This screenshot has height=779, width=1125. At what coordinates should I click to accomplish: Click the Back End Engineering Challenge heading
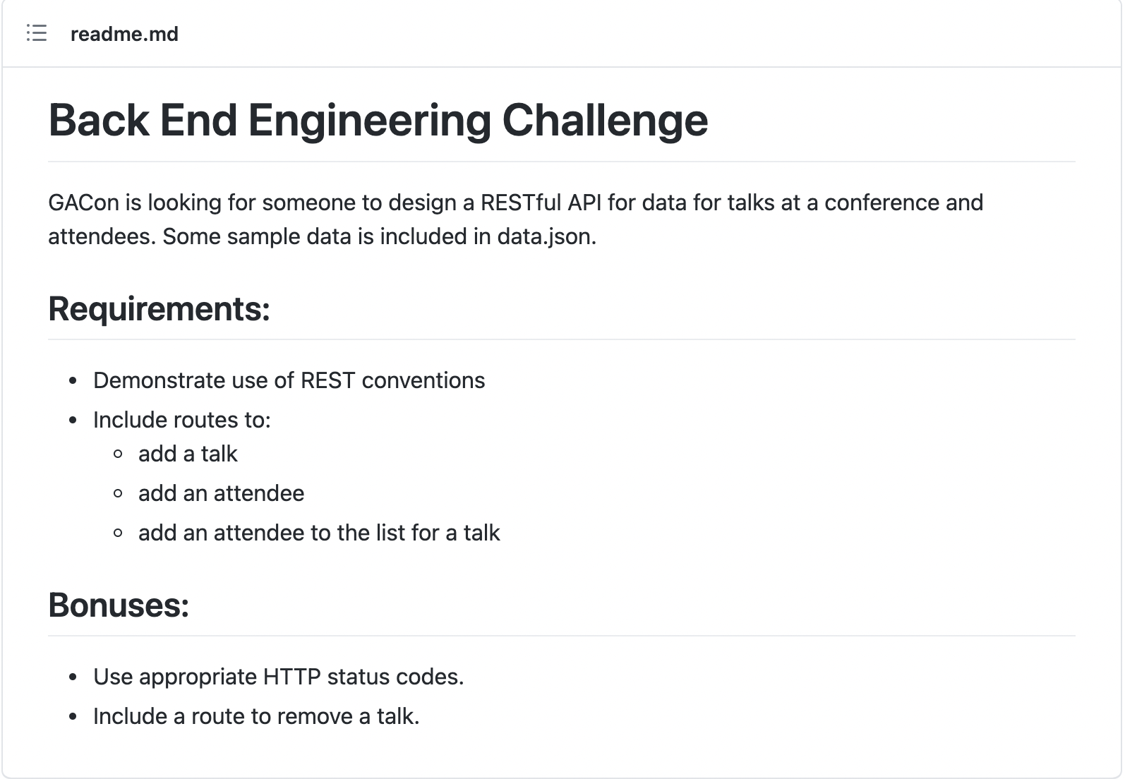(x=378, y=120)
